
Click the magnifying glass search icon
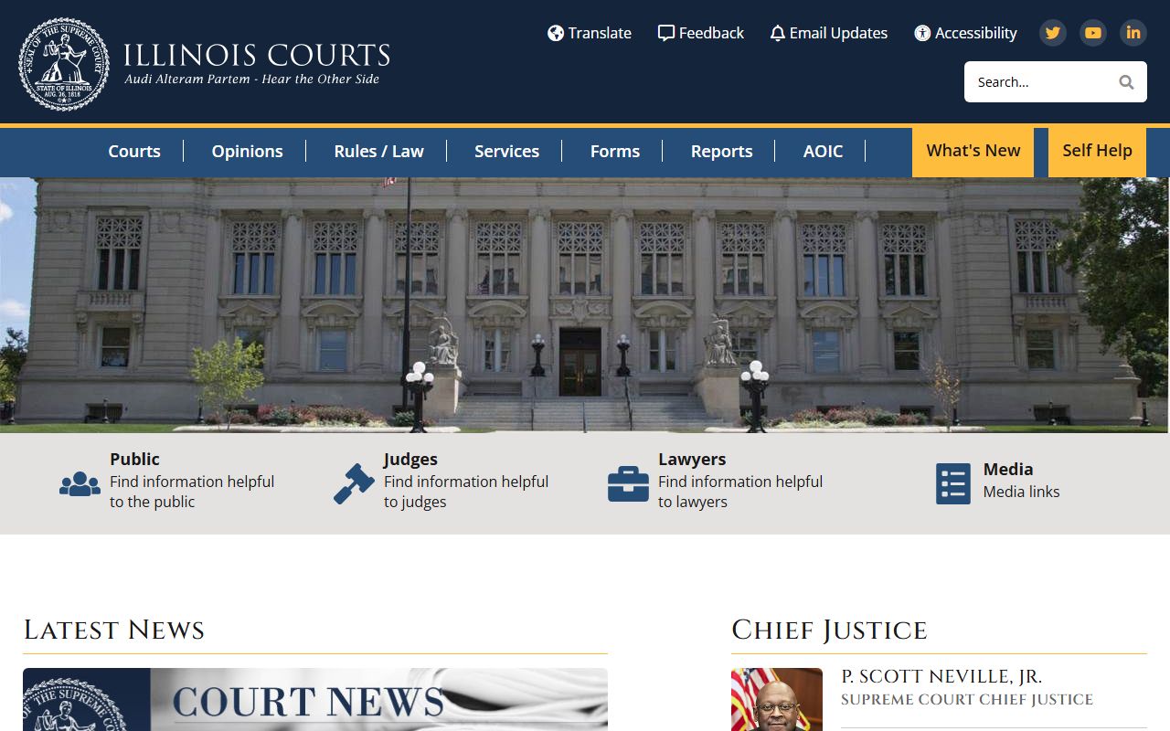1126,82
